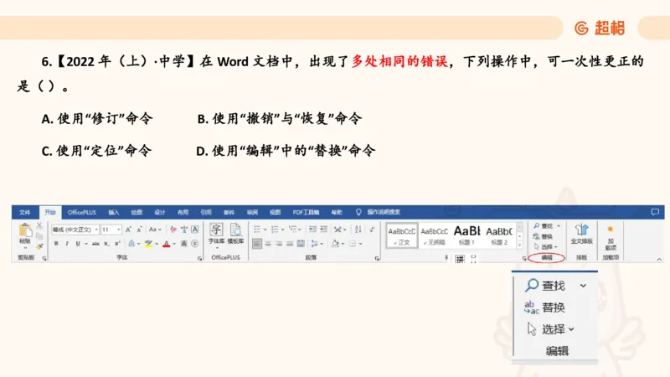This screenshot has height=377, width=670.
Task: Click 选择 in the enlarged editing panel
Action: pyautogui.click(x=550, y=329)
